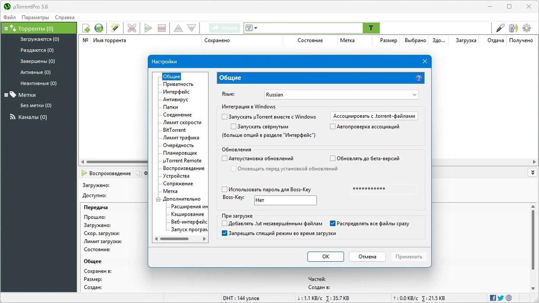The width and height of the screenshot is (539, 303).
Task: Click the Boss-Key input field
Action: [x=285, y=200]
